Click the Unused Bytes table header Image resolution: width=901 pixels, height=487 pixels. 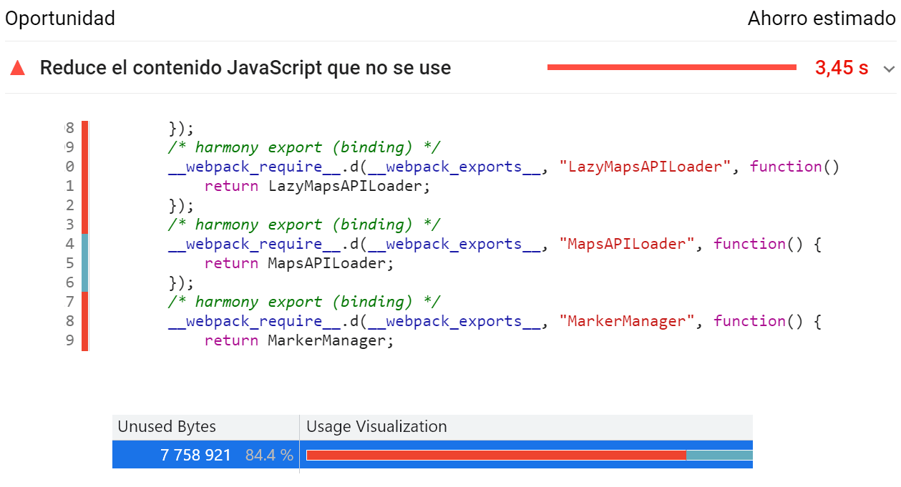167,427
